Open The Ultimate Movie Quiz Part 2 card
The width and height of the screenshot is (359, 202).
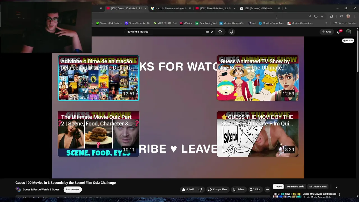click(x=98, y=134)
